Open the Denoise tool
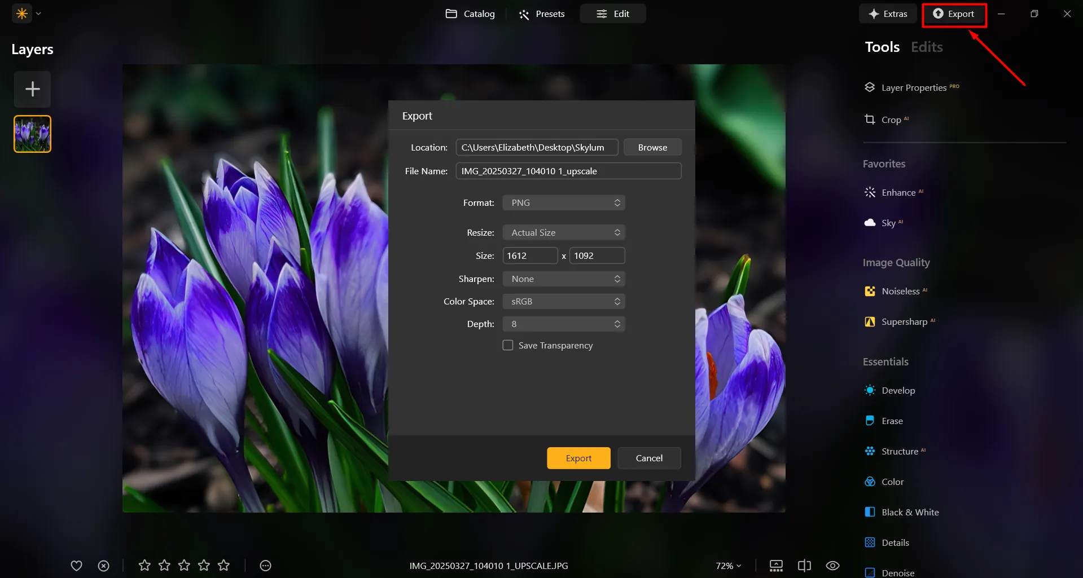 click(889, 572)
